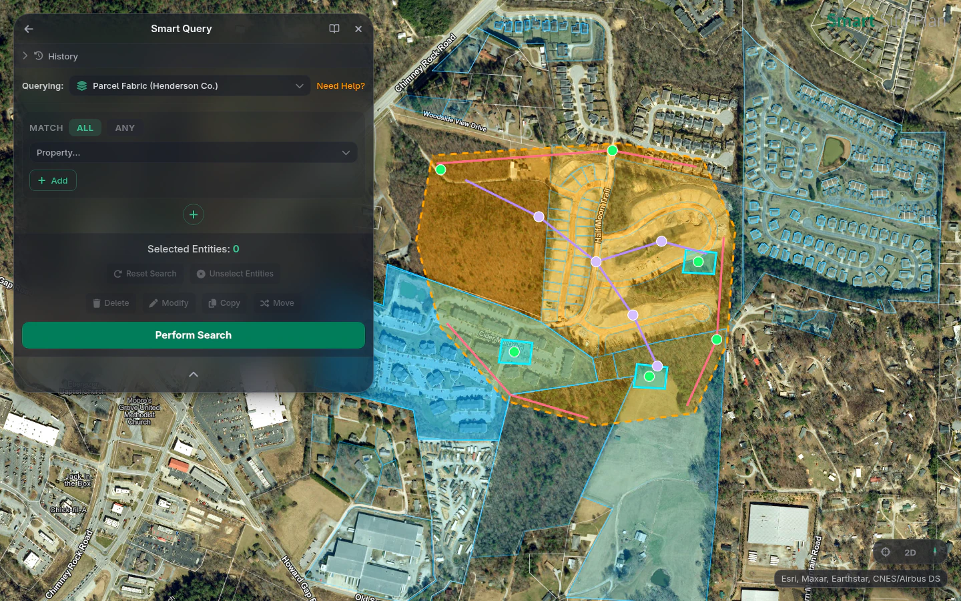Set match mode to ALL
Viewport: 961px width, 601px height.
(x=85, y=128)
